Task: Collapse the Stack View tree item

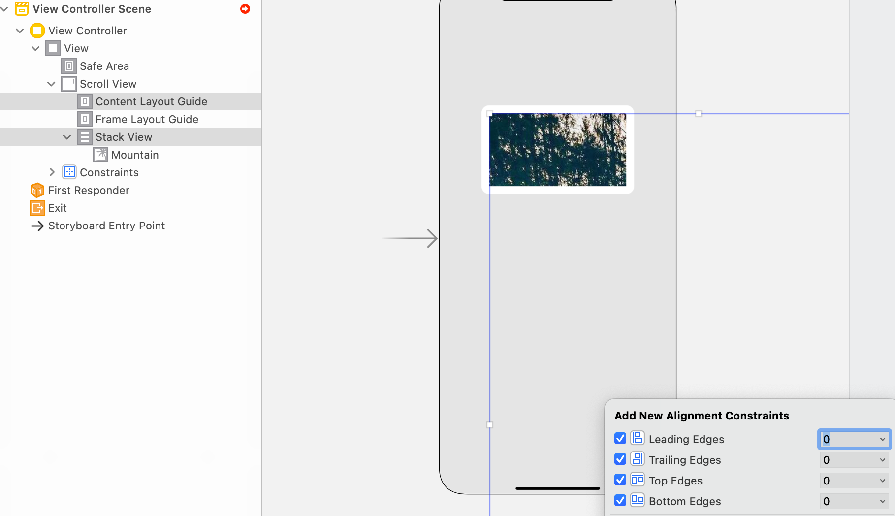Action: coord(67,137)
